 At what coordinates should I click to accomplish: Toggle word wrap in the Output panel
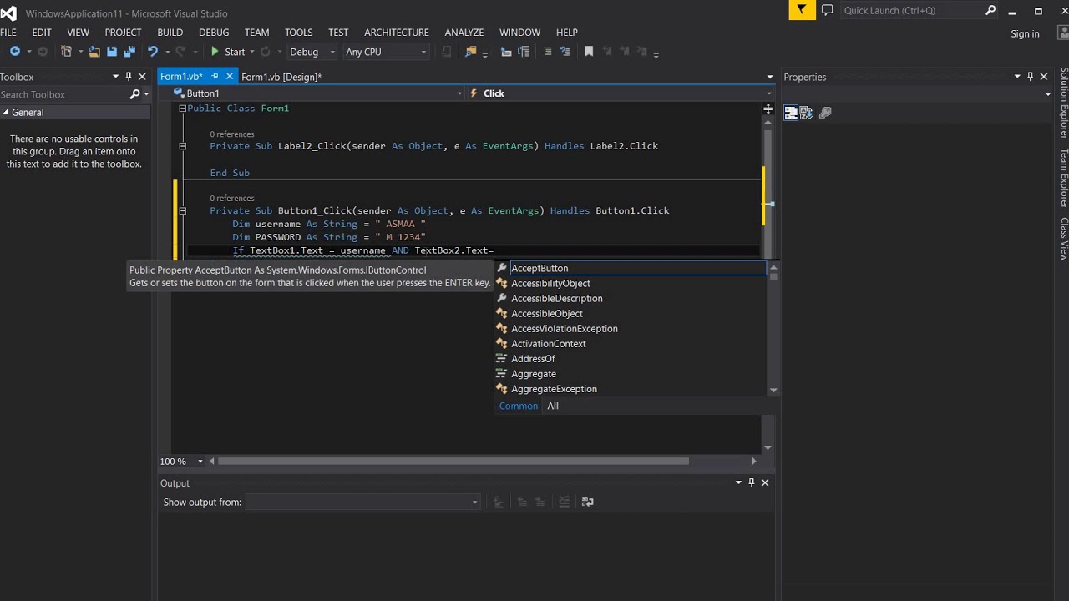587,502
